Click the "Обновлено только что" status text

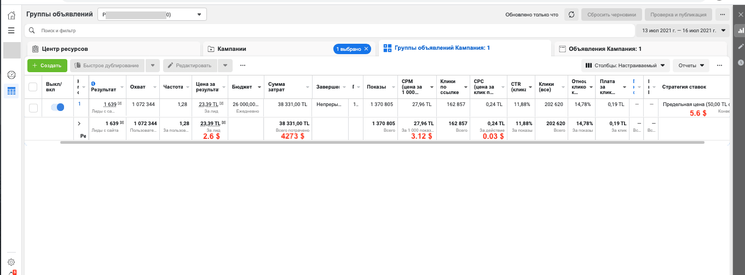coord(532,15)
